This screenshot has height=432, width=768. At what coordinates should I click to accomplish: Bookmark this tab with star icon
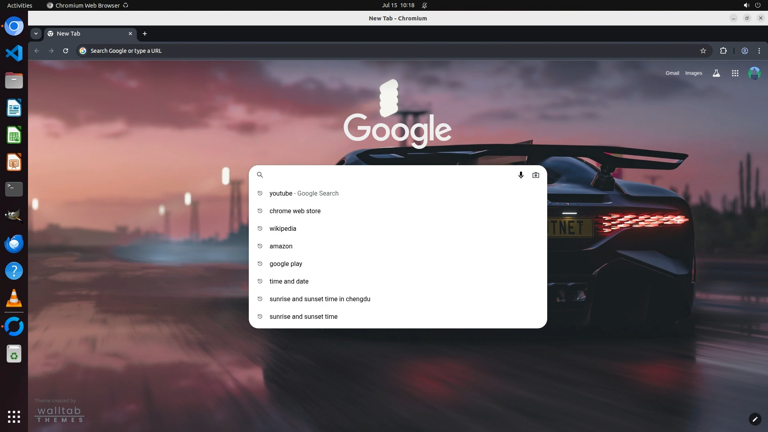[x=703, y=51]
